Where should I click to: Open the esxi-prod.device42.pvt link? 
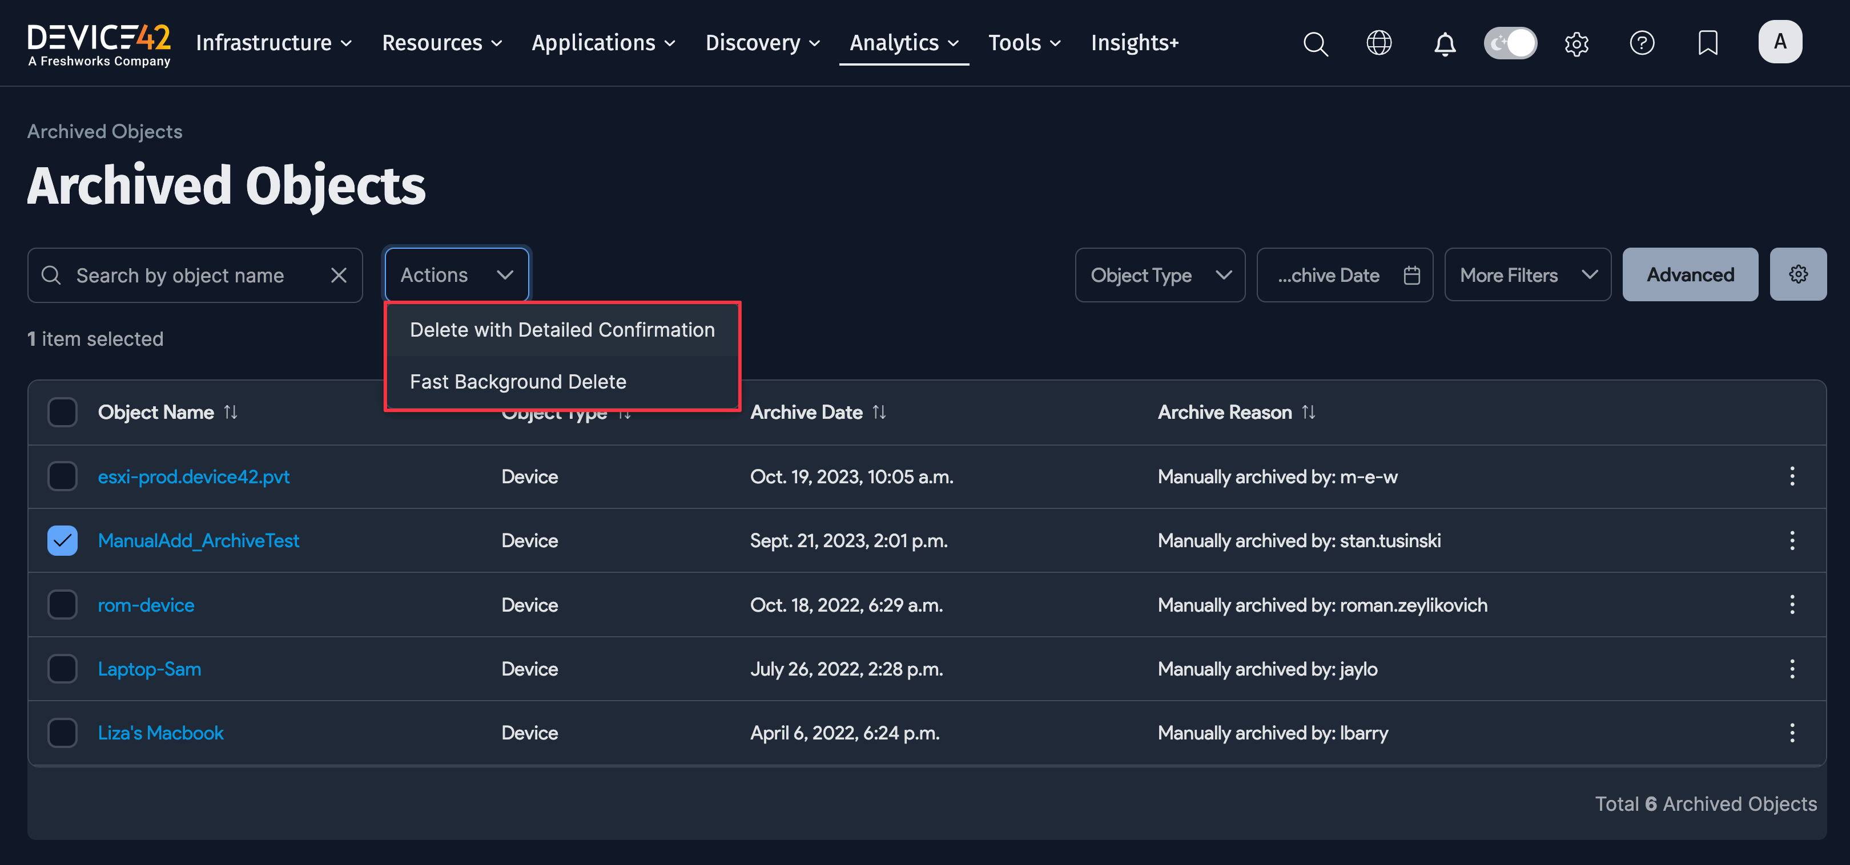pyautogui.click(x=193, y=476)
